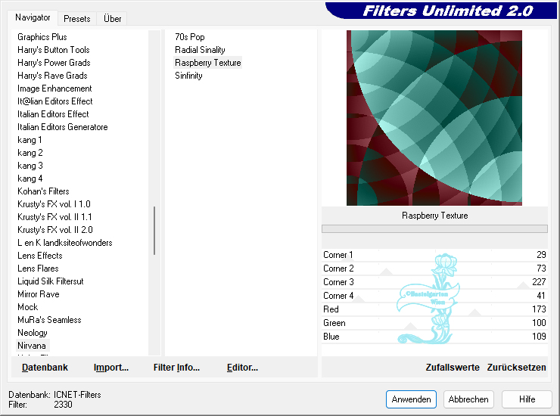This screenshot has height=416, width=560.
Task: Select Krusty's FX vol. II 2.0
Action: pos(55,230)
